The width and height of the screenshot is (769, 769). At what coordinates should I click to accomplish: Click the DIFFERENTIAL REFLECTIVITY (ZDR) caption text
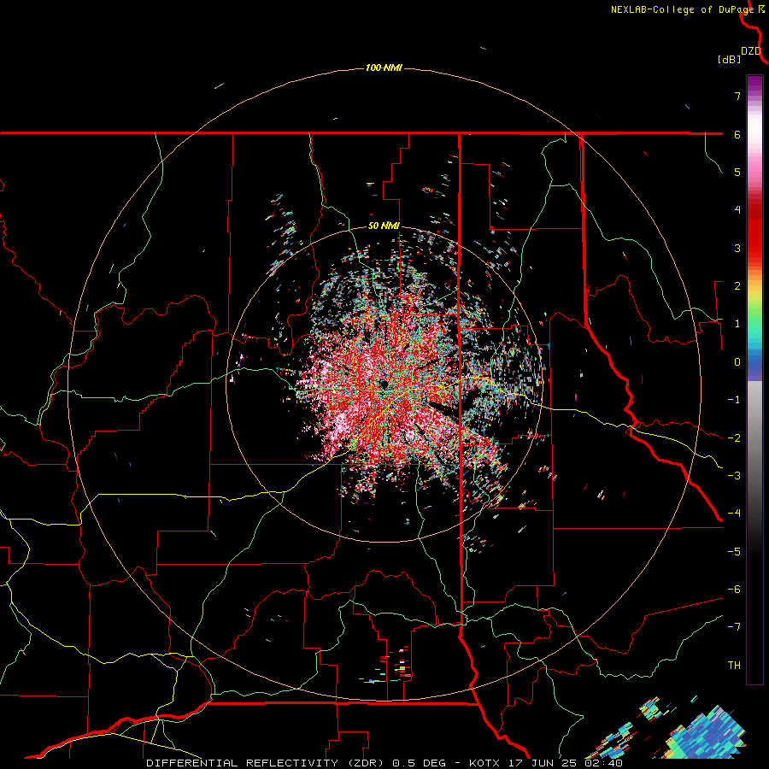[267, 763]
